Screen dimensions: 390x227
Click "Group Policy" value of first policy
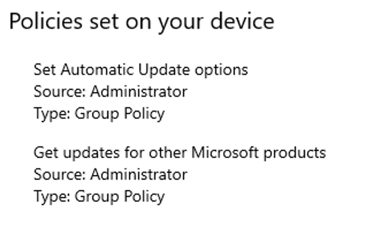point(120,114)
